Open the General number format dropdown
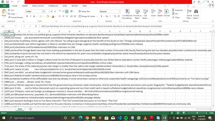Screen dimensions: 215x121 (x=119, y=11)
